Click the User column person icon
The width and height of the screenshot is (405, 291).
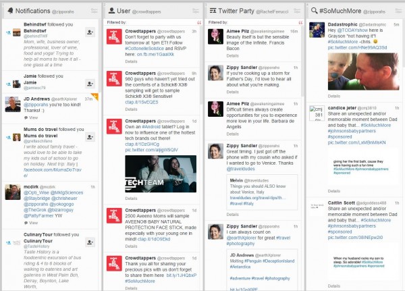point(111,11)
